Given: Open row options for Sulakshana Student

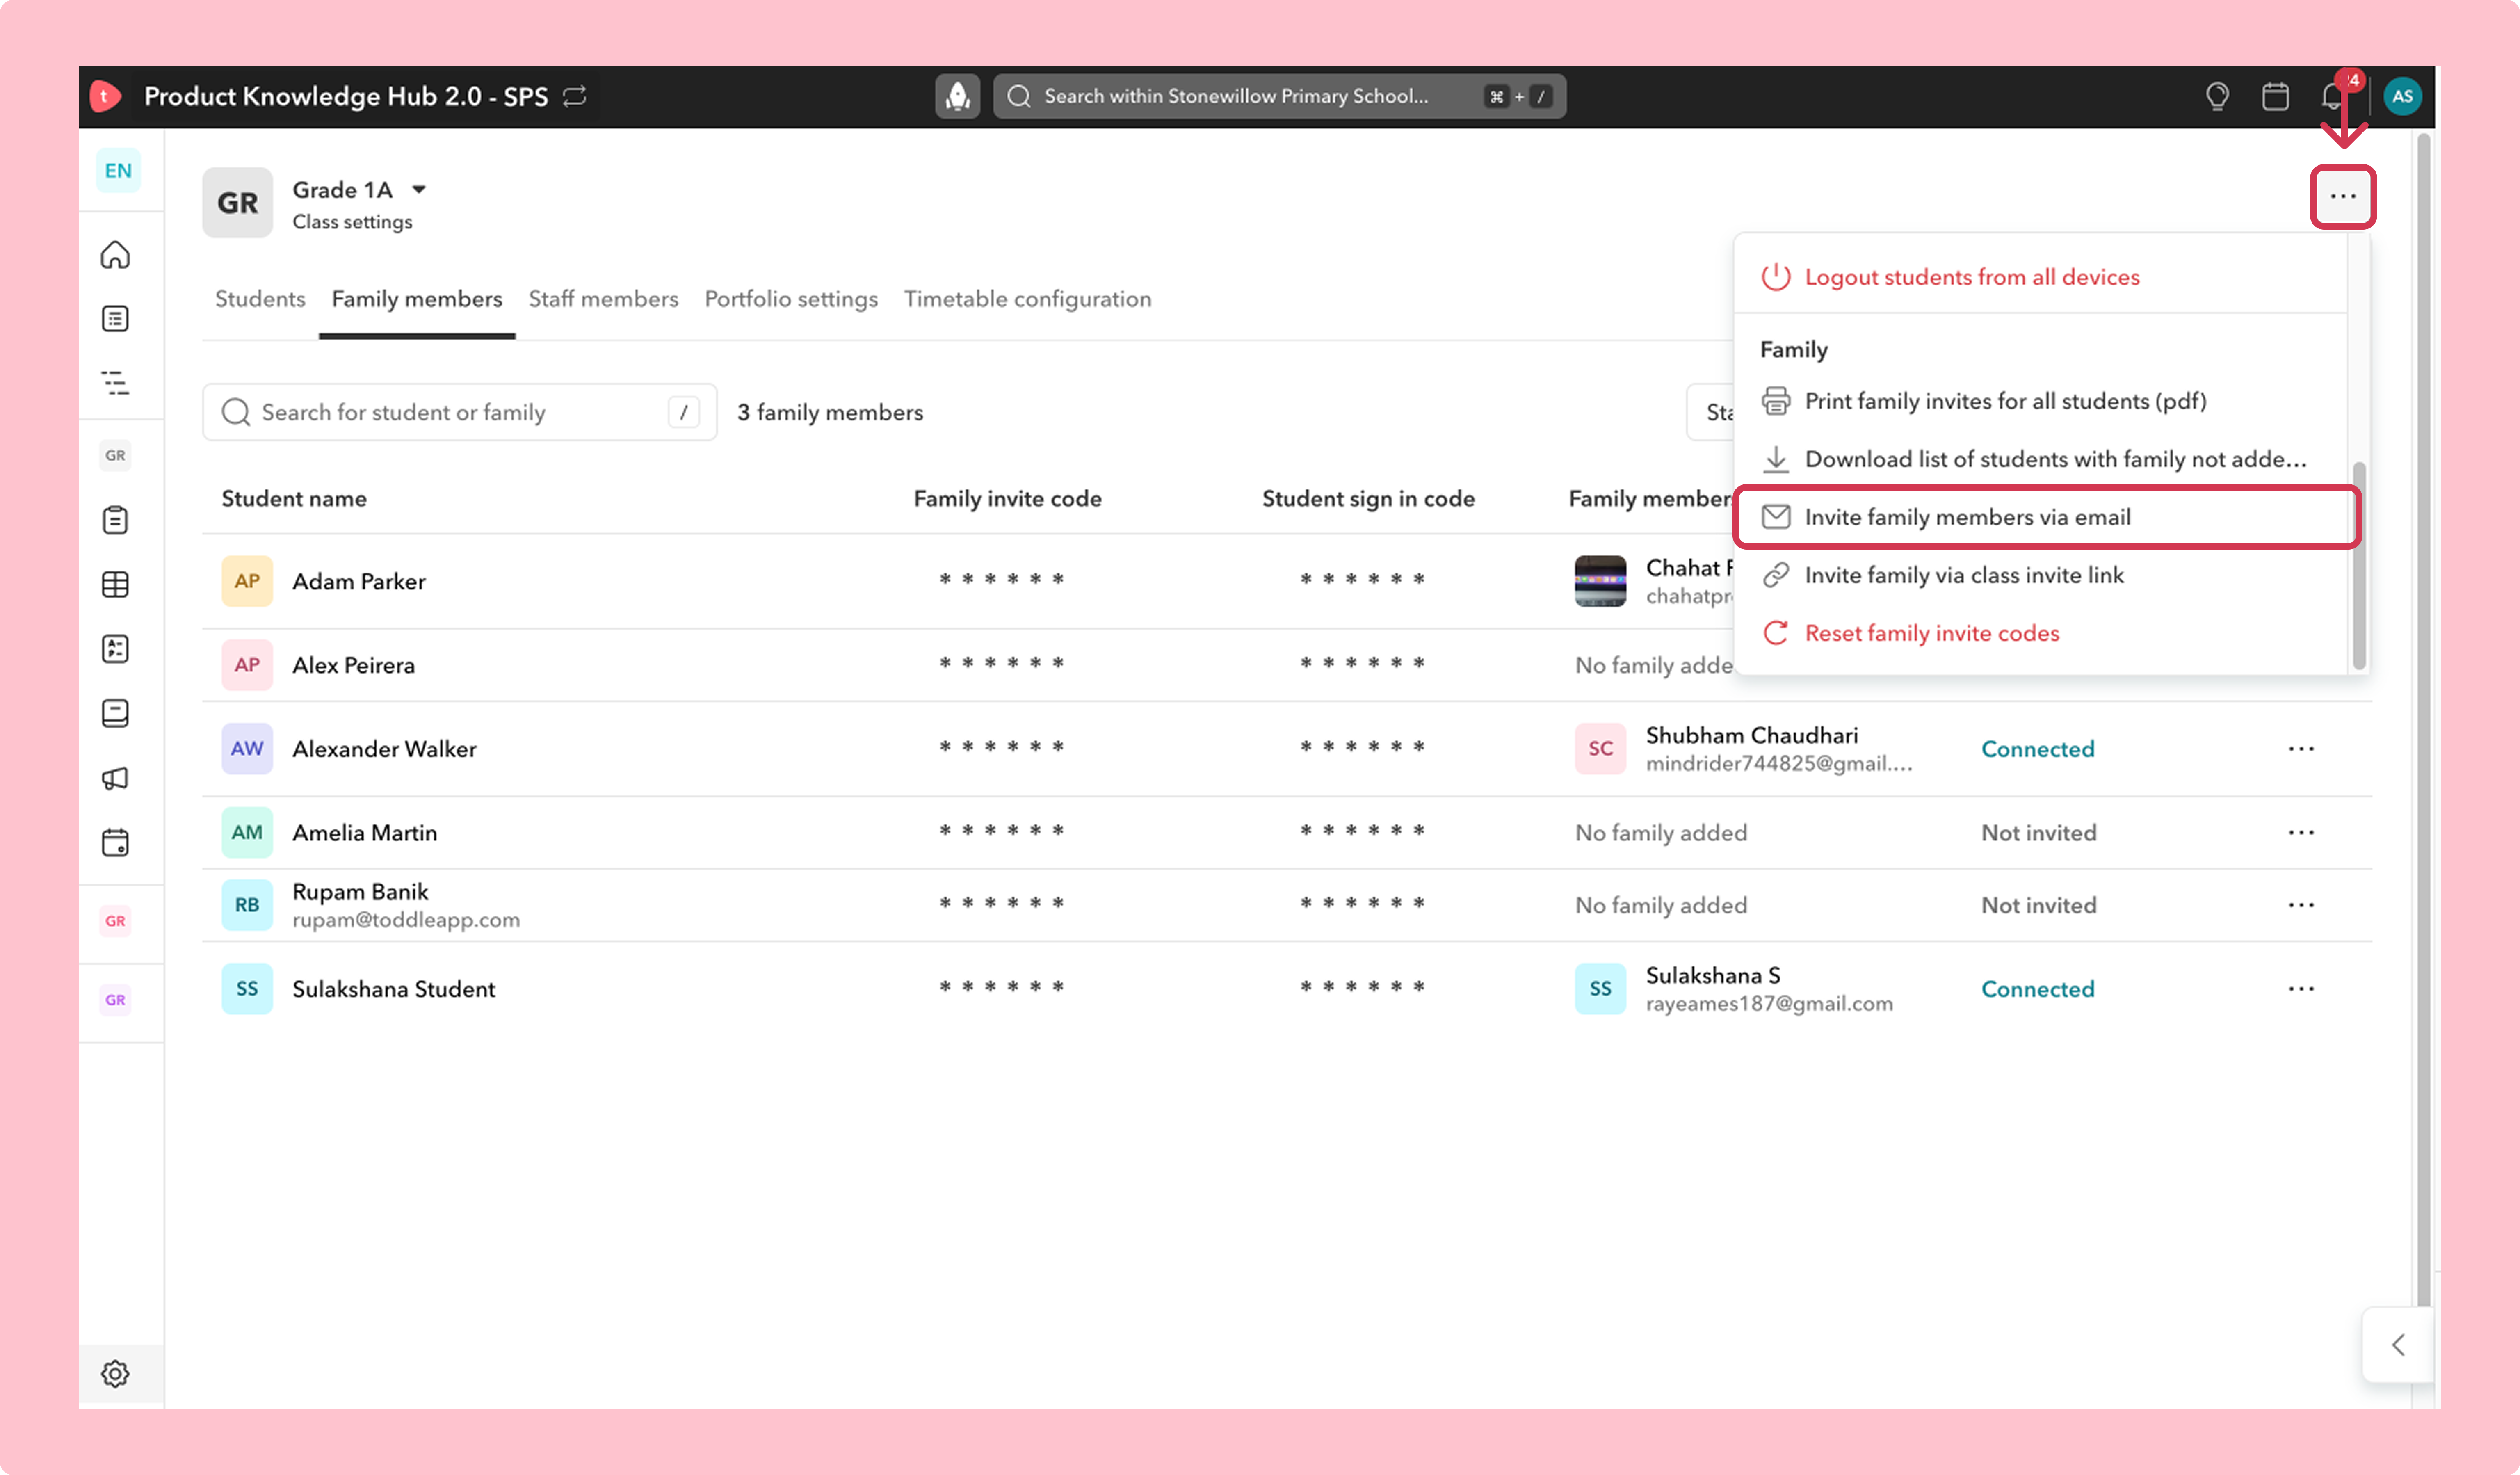Looking at the screenshot, I should point(2301,989).
